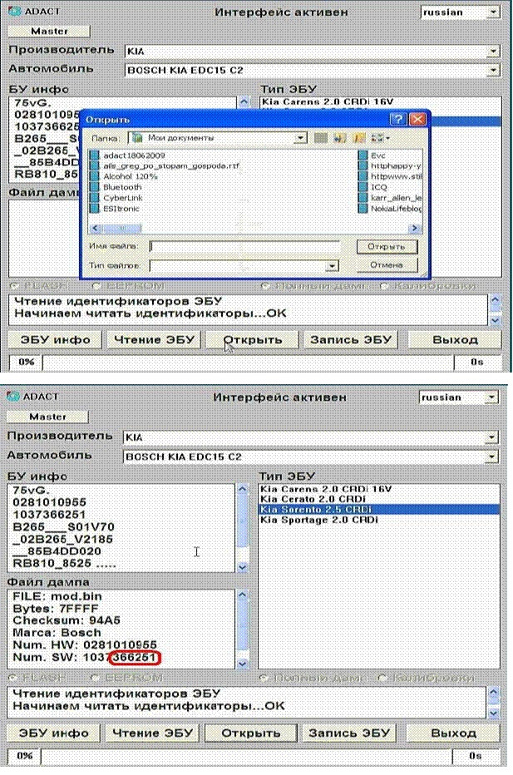Screen dimensions: 513x775
Task: Select the Alcohol 120% folder icon
Action: [95, 176]
